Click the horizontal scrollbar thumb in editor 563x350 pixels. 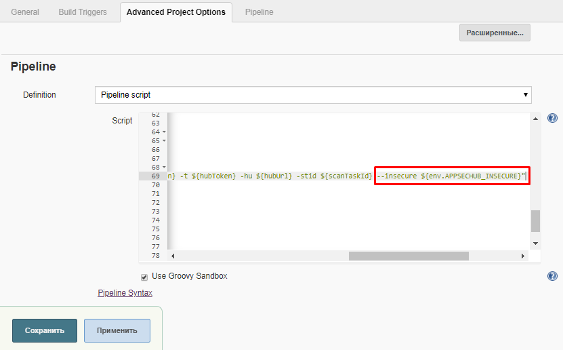[409, 256]
